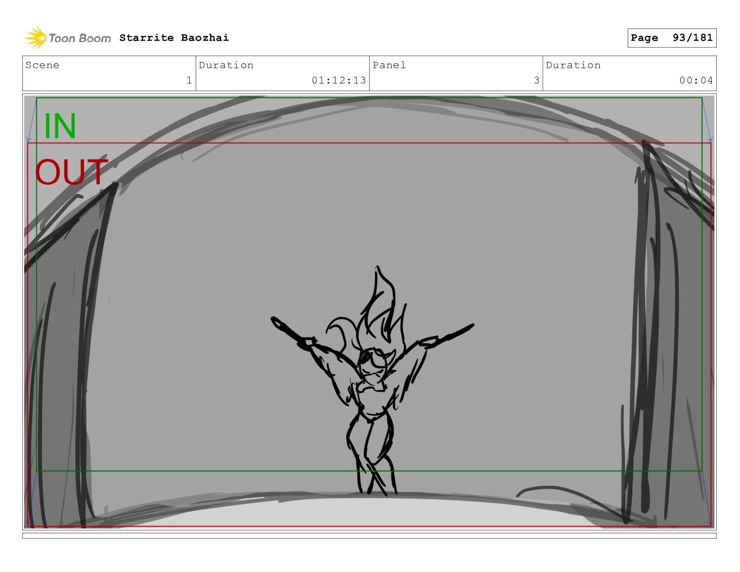
Task: Click the Toon Boom logo
Action: (67, 38)
